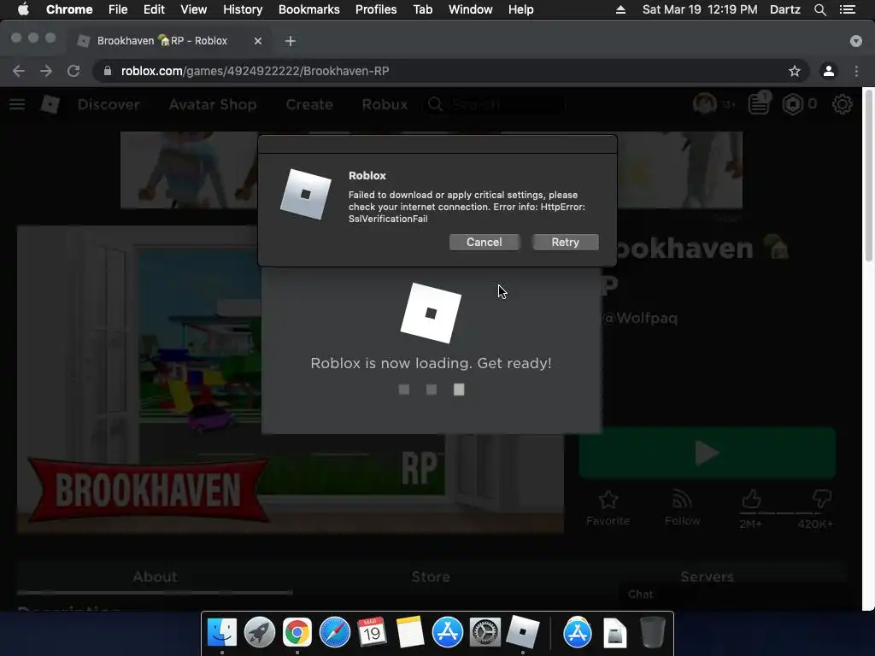Open Notes from the Dock
The width and height of the screenshot is (875, 656).
pos(410,633)
